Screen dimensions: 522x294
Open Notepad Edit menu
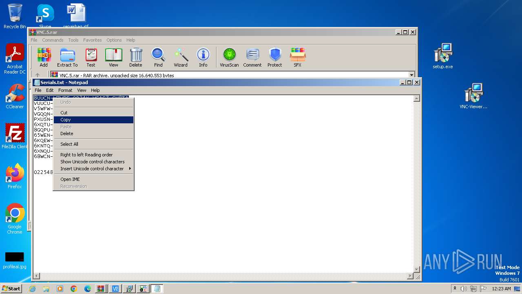(x=50, y=90)
